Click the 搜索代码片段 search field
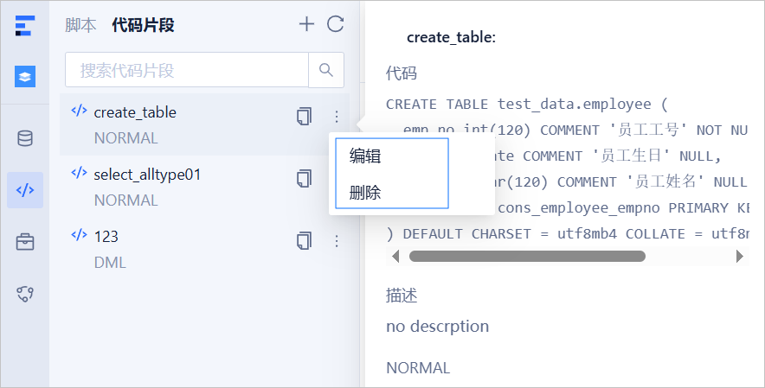The image size is (765, 388). (x=187, y=70)
